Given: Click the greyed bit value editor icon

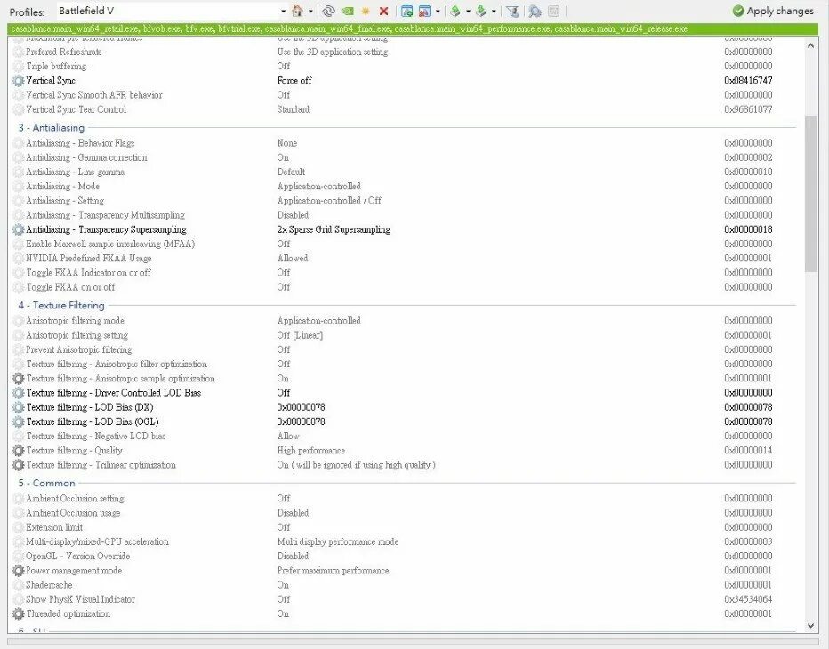Looking at the screenshot, I should 553,11.
